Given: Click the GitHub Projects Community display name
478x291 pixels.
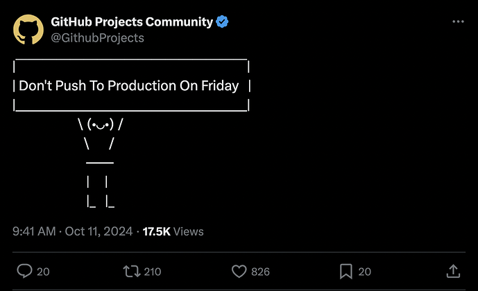Looking at the screenshot, I should (x=132, y=21).
